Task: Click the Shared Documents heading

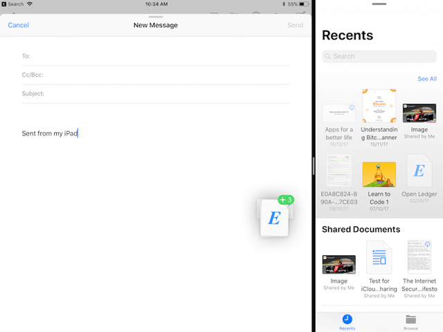Action: pyautogui.click(x=361, y=229)
